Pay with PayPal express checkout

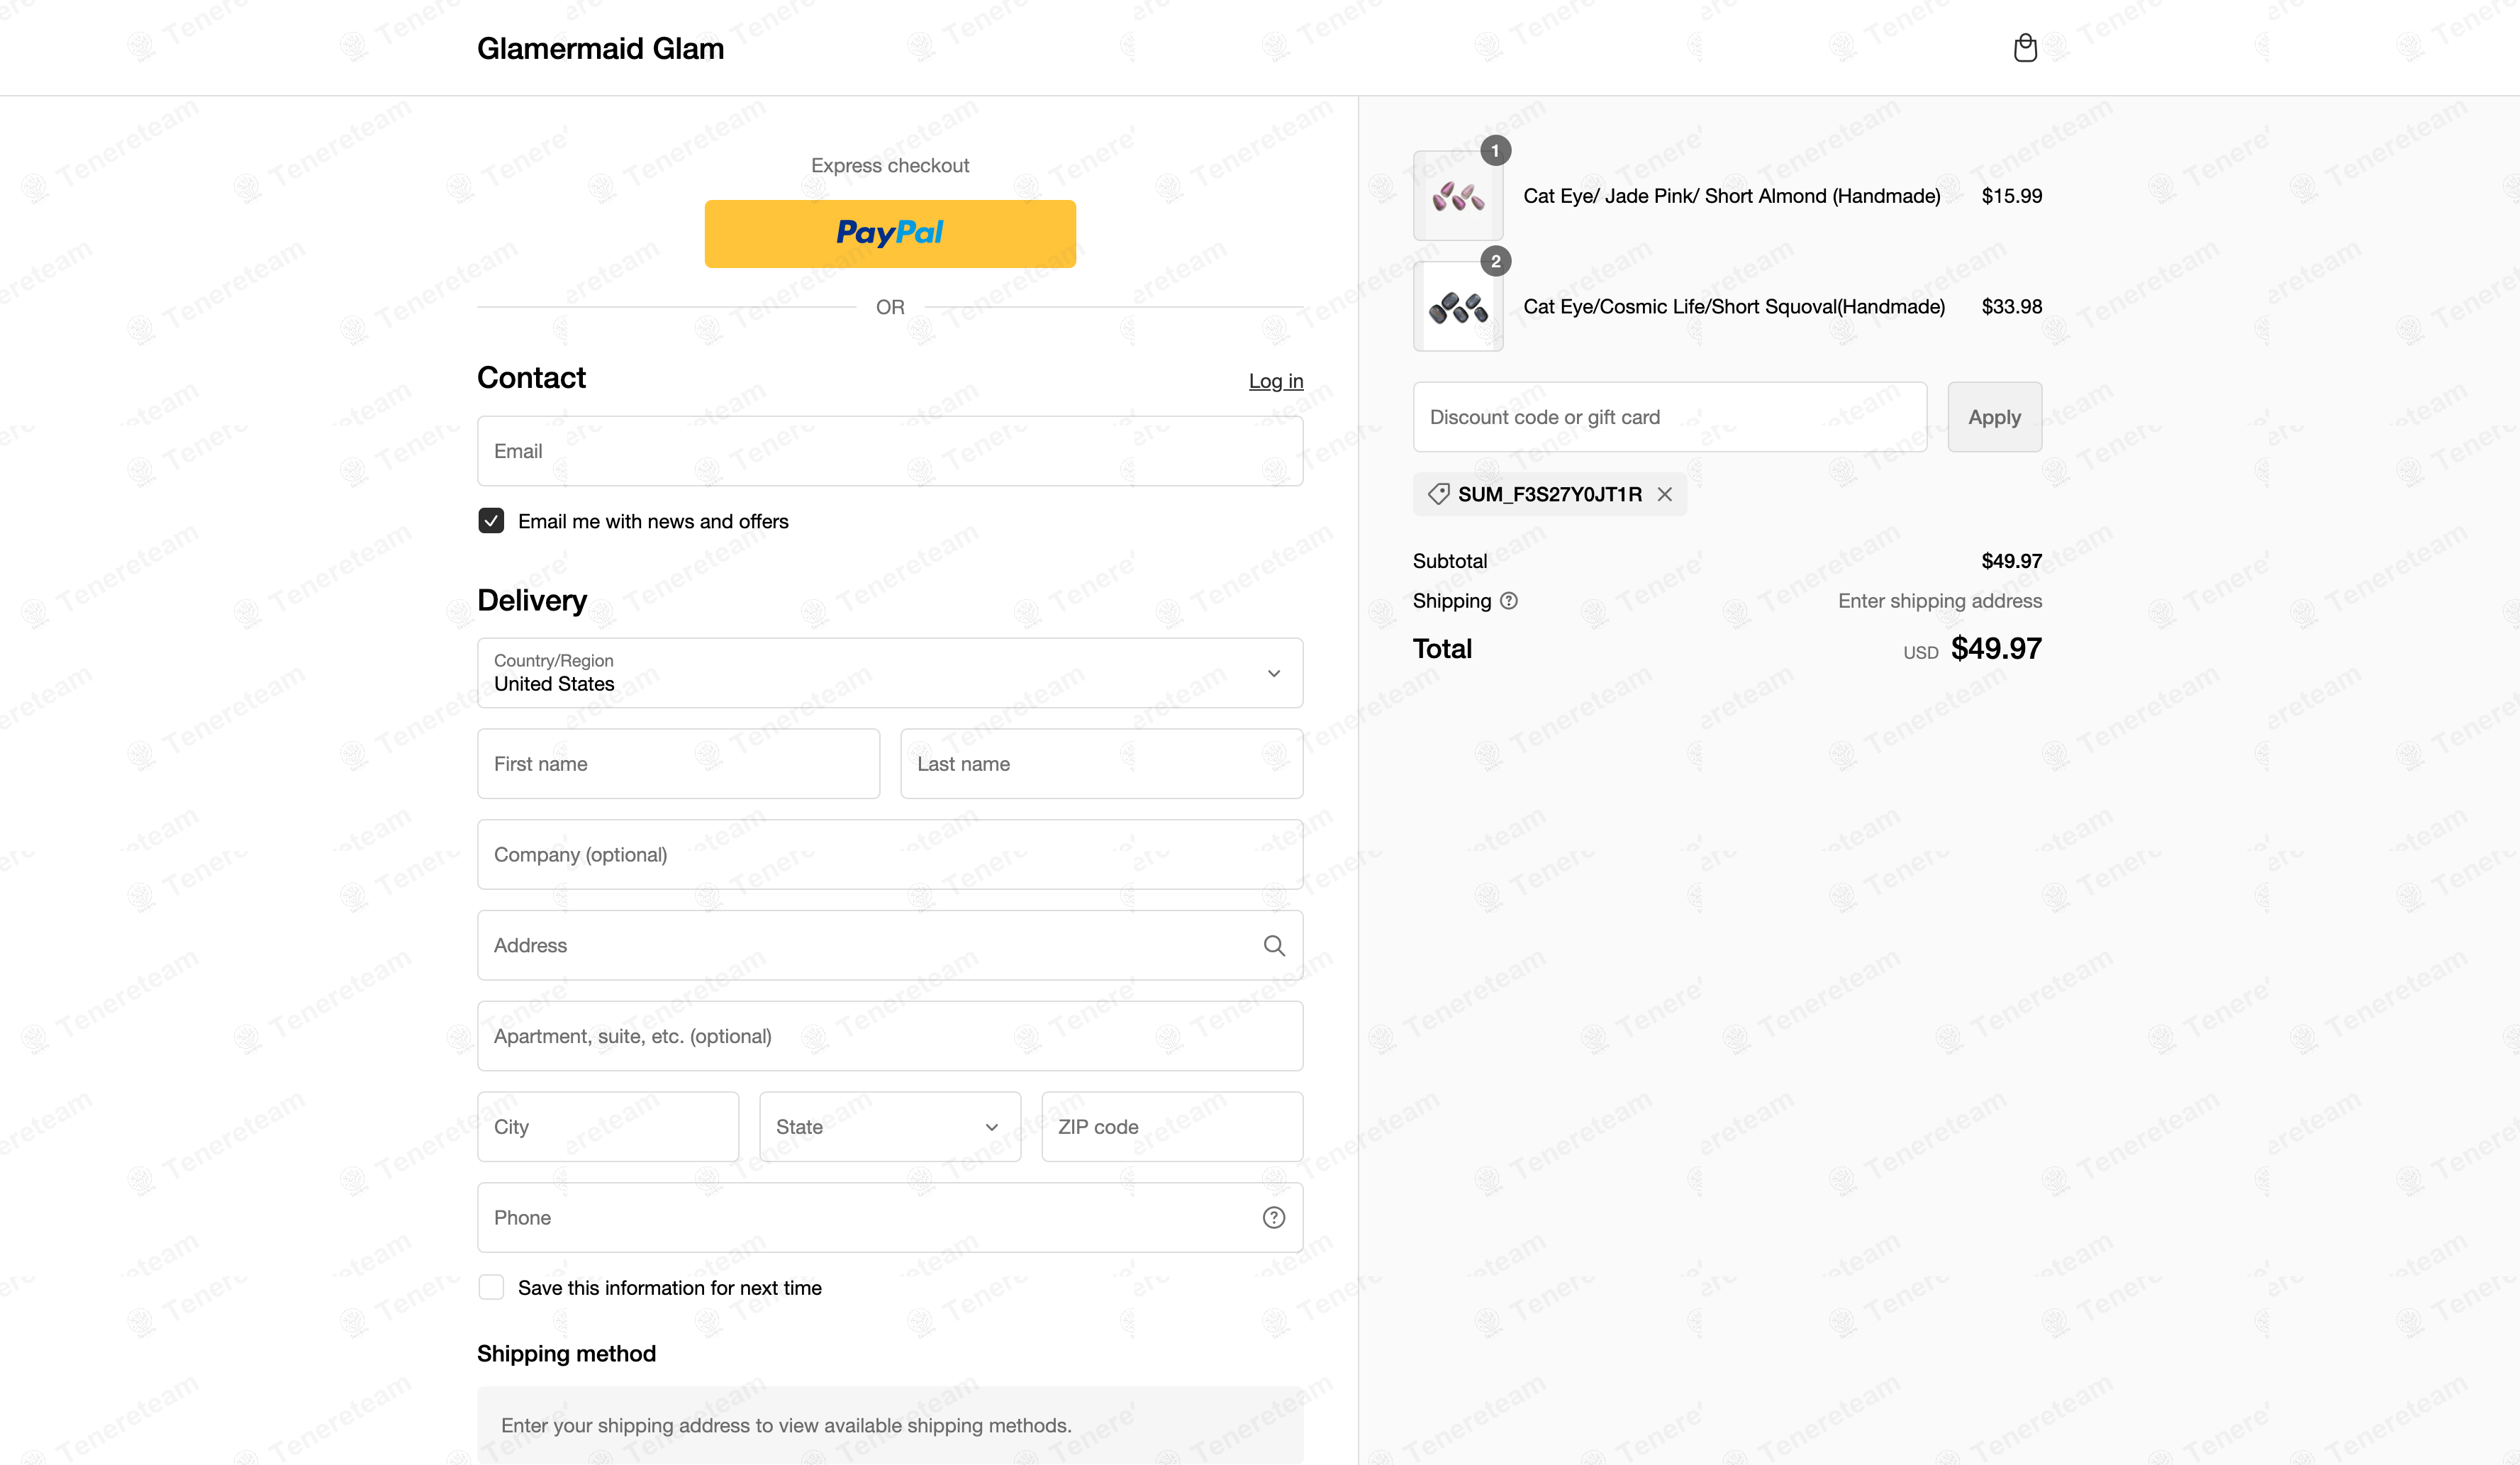tap(890, 234)
